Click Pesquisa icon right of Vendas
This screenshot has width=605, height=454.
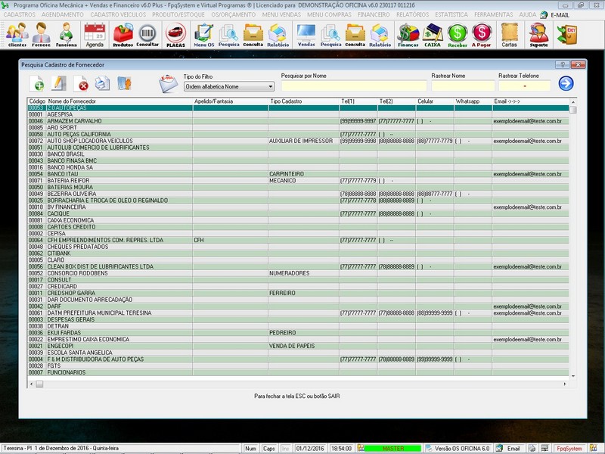[330, 35]
